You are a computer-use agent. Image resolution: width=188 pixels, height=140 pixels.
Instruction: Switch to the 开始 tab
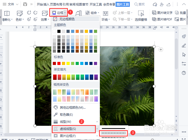(x=40, y=4)
